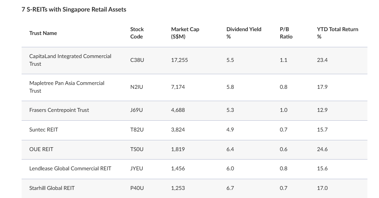Click Starhill's 6.7 dividend yield value

click(x=230, y=188)
